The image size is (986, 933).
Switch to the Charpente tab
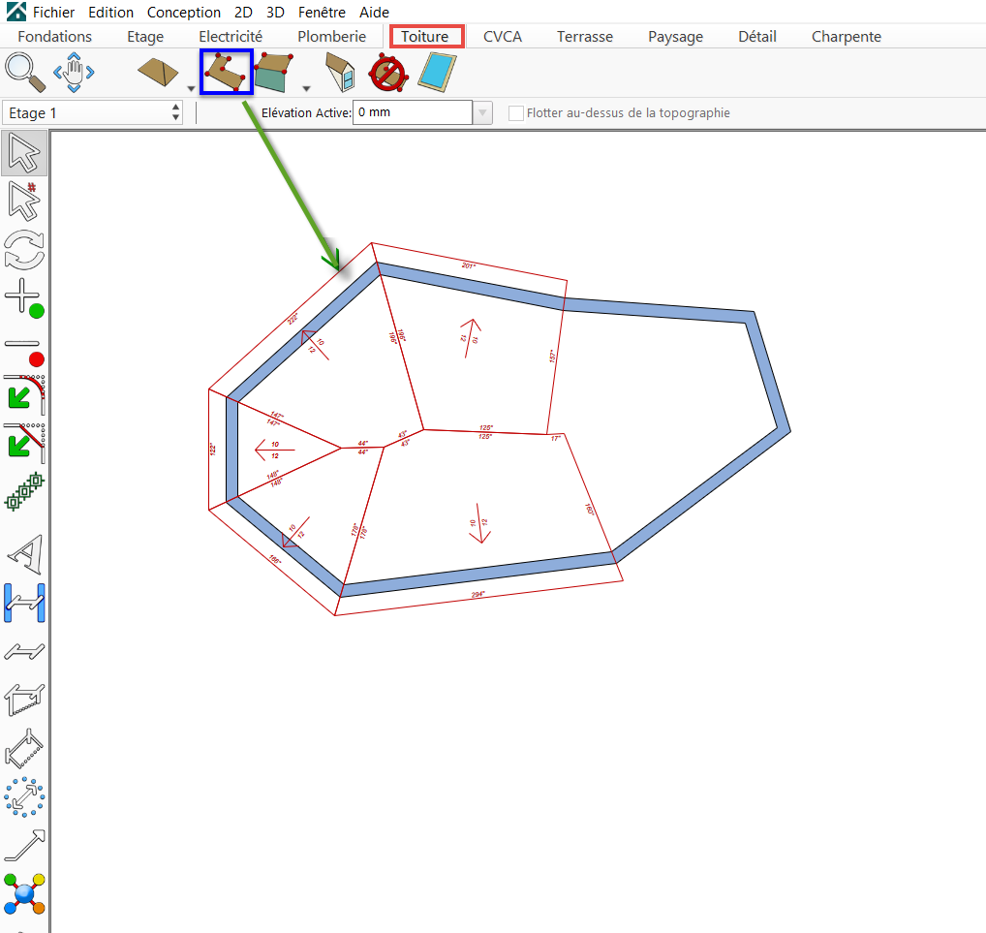tap(846, 37)
